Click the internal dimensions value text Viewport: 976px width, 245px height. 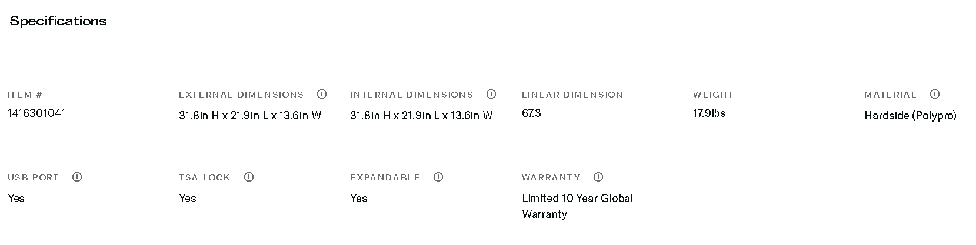pyautogui.click(x=421, y=116)
